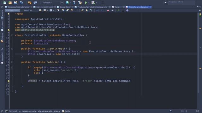Click the Comment toolbar icon
202x113 pixels.
(118, 10)
